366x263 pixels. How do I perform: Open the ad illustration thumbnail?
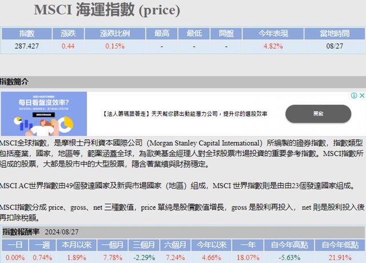click(x=44, y=114)
